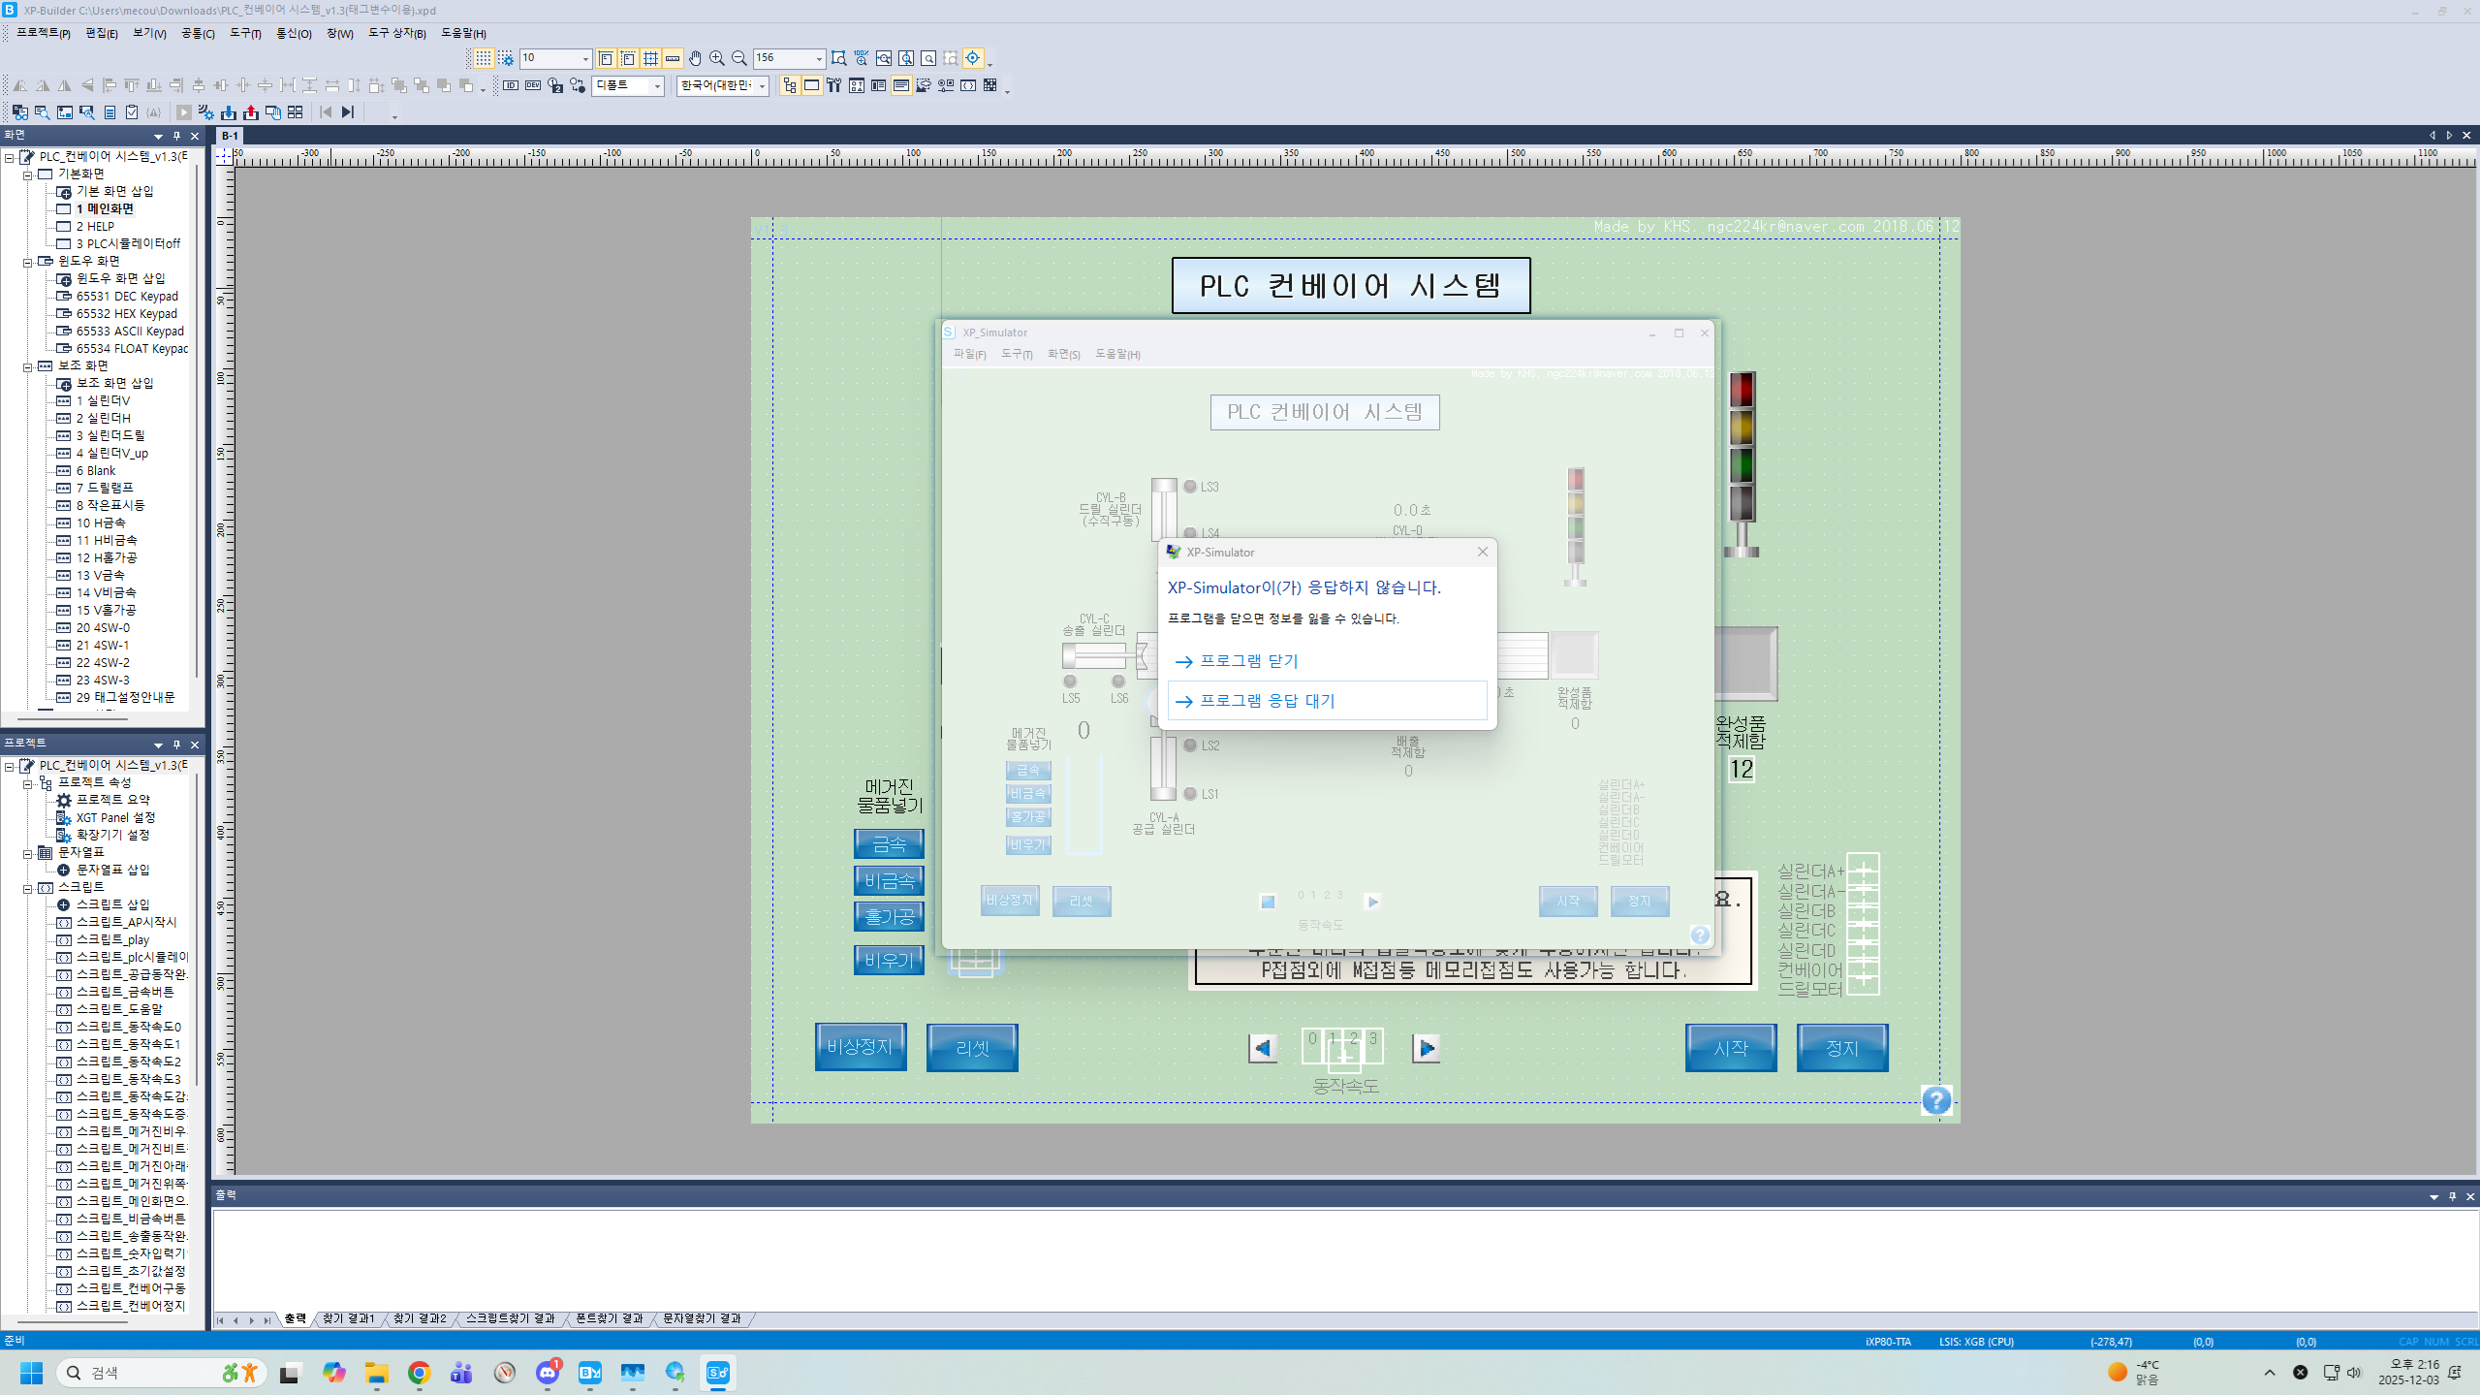This screenshot has height=1395, width=2480.
Task: Click the find-in-project magnifier icon
Action: point(42,112)
